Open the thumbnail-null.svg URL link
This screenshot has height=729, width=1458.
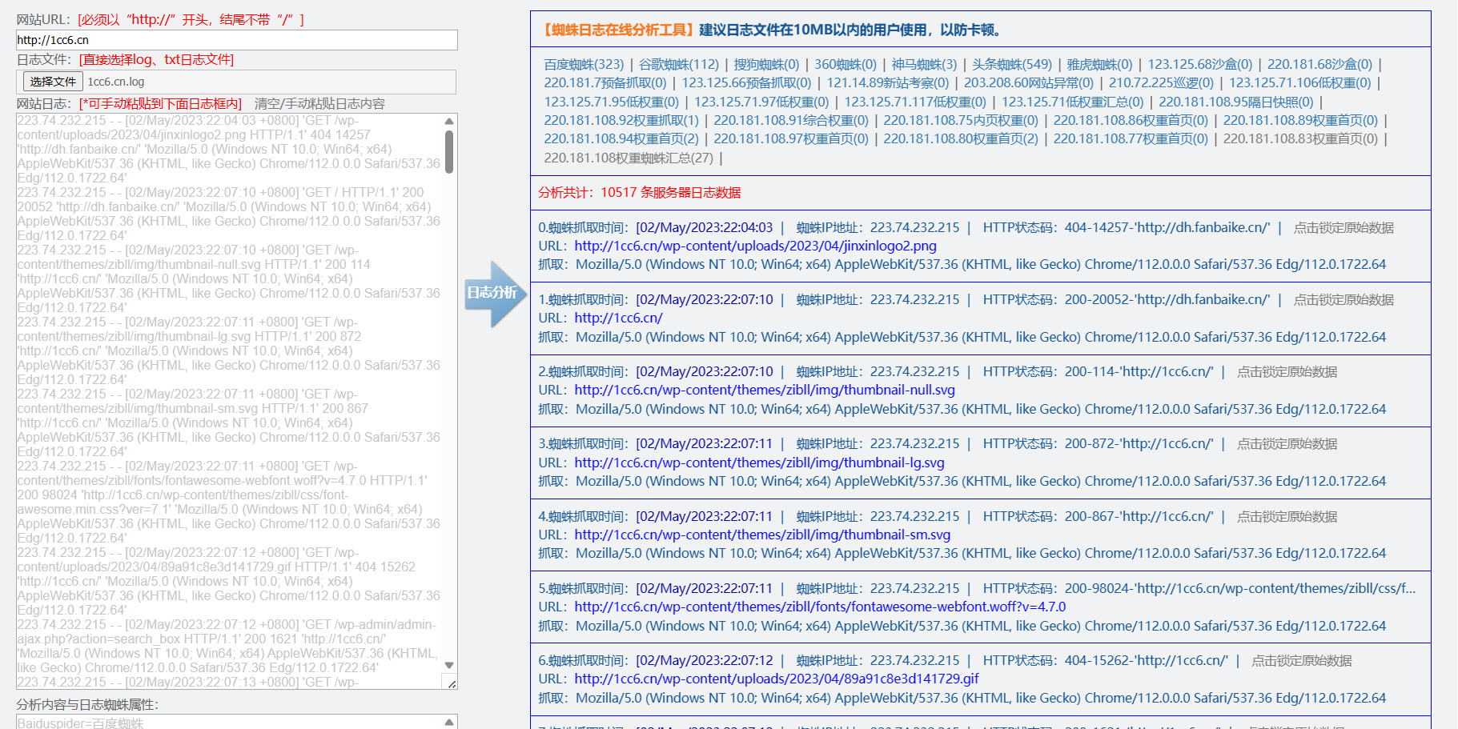pos(764,391)
